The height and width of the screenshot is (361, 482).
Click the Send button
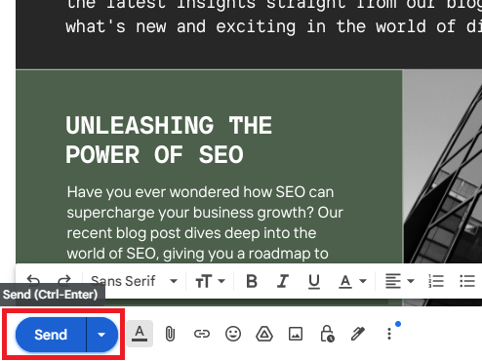(51, 335)
